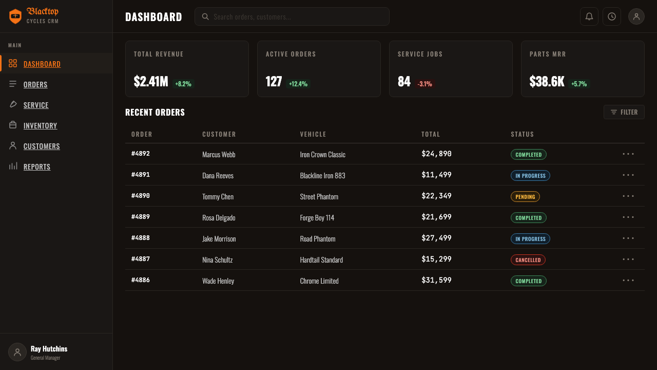Sort by the Total column header
This screenshot has height=370, width=657.
431,134
